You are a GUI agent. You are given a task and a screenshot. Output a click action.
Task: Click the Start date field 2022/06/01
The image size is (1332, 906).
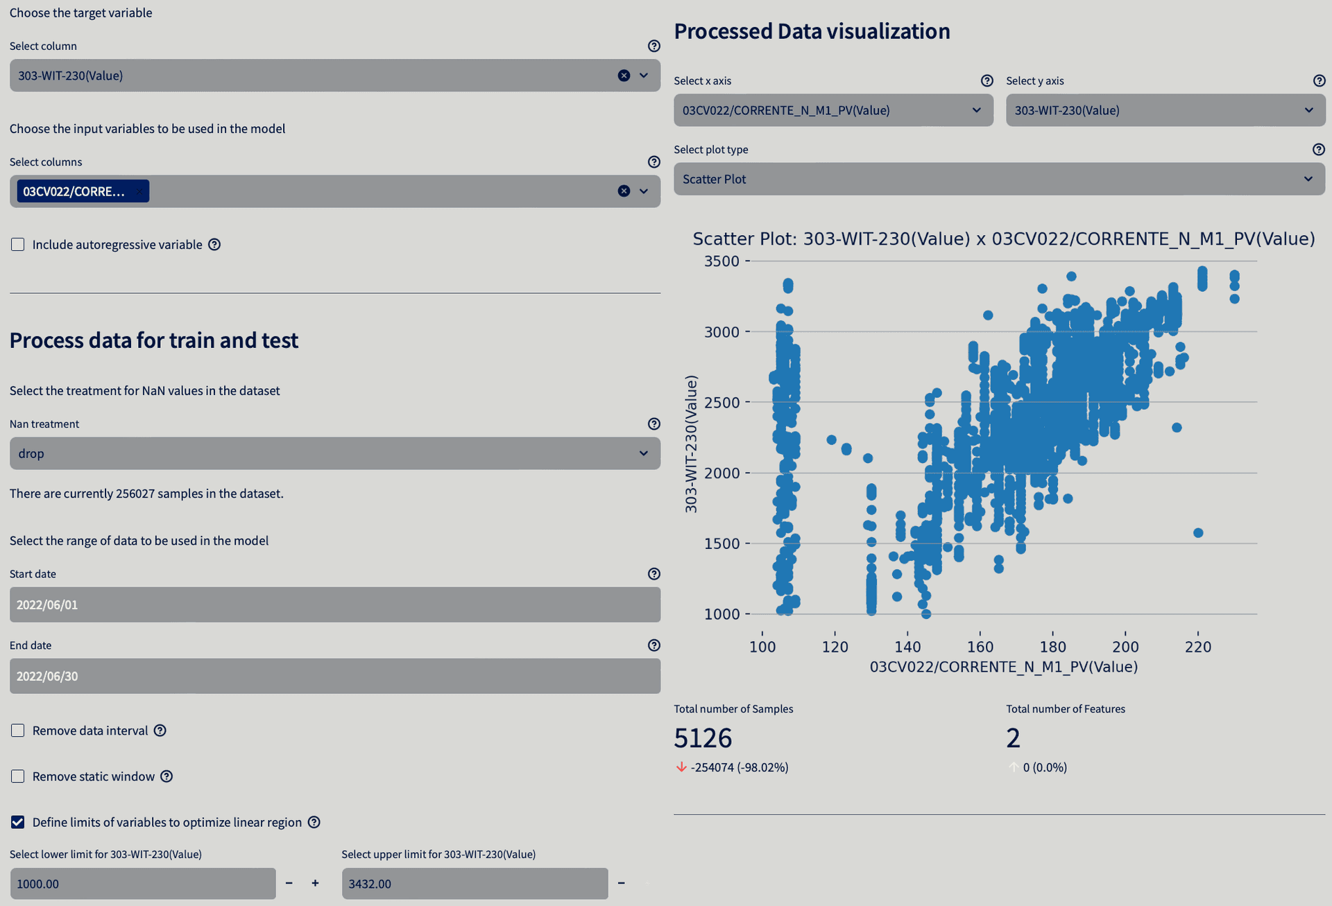(x=335, y=604)
